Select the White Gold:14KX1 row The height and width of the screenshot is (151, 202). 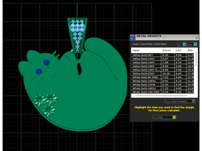[163, 89]
